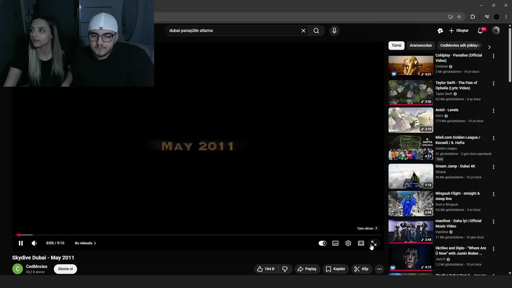
Task: Select the 'Aramanızdan' filter chip
Action: click(421, 46)
